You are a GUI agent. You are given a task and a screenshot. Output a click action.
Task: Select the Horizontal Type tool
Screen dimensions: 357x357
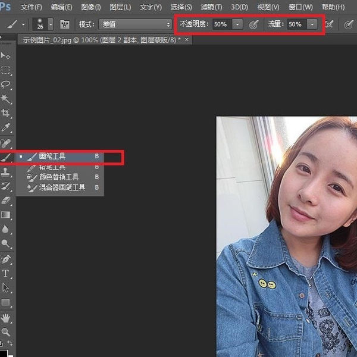click(6, 273)
